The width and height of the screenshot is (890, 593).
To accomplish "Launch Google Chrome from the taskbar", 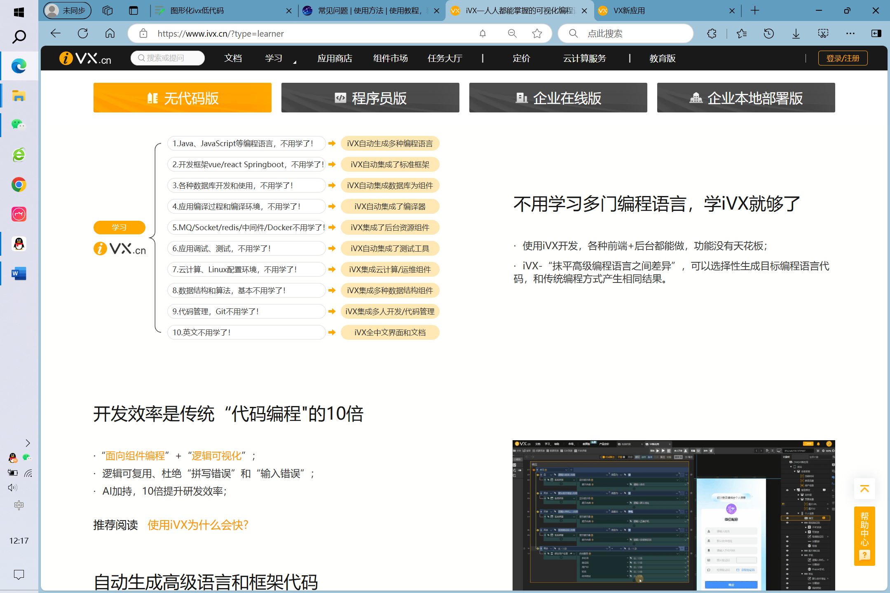I will tap(19, 184).
